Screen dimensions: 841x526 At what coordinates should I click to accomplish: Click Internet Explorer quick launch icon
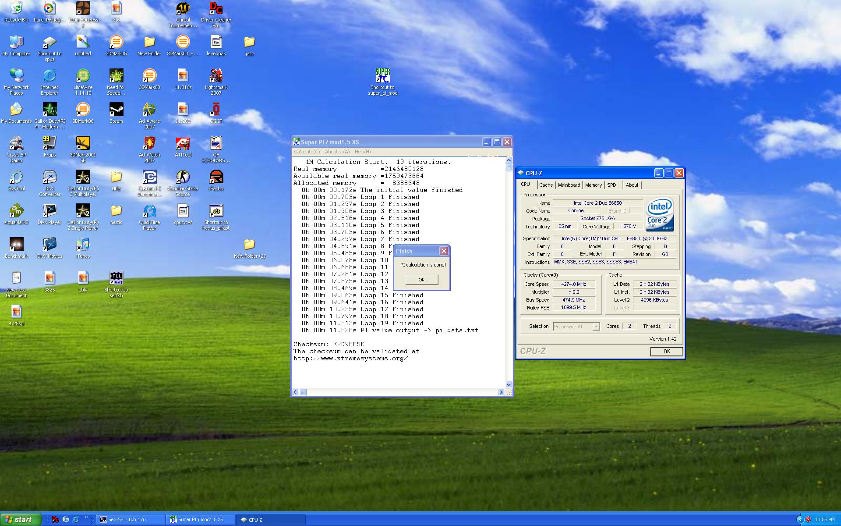coord(75,519)
